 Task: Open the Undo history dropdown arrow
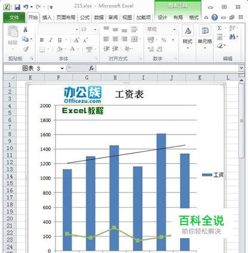click(x=32, y=7)
